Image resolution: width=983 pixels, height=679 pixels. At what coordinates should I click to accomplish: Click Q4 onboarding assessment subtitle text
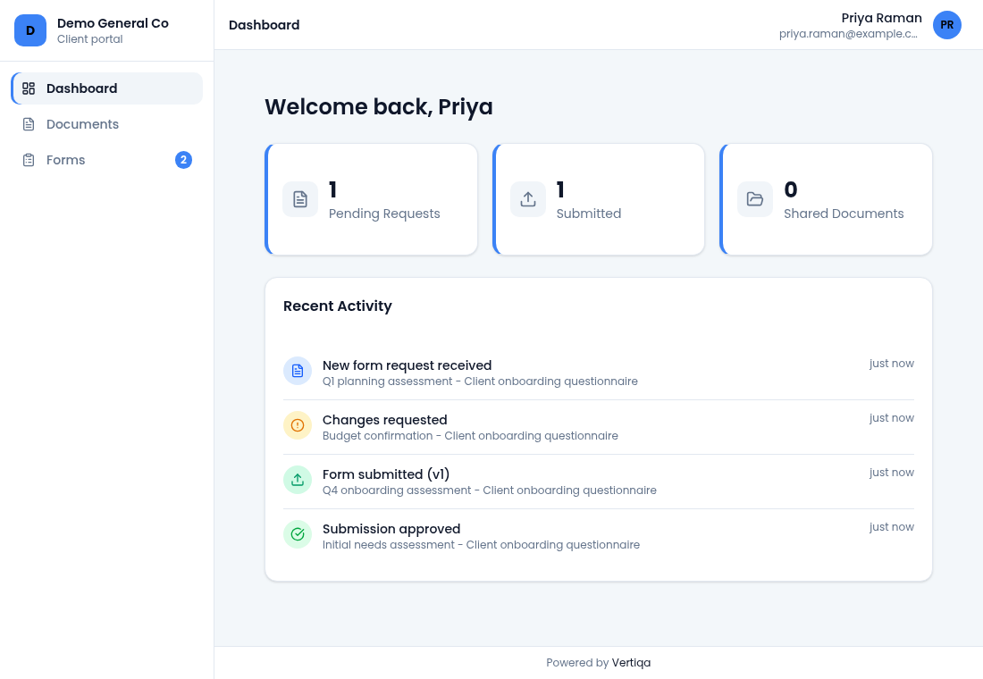tap(490, 490)
